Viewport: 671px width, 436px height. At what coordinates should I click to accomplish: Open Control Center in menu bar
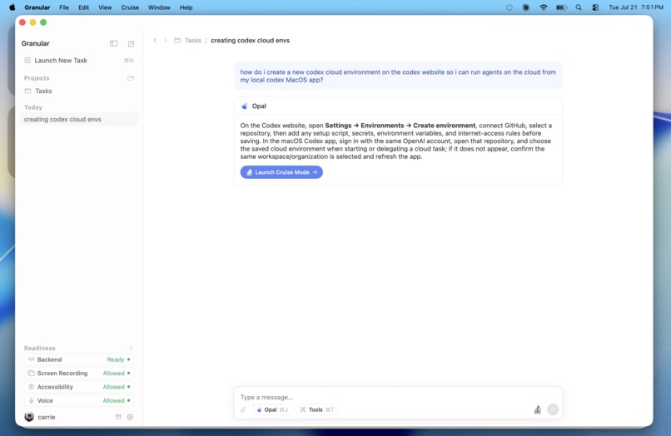(595, 7)
